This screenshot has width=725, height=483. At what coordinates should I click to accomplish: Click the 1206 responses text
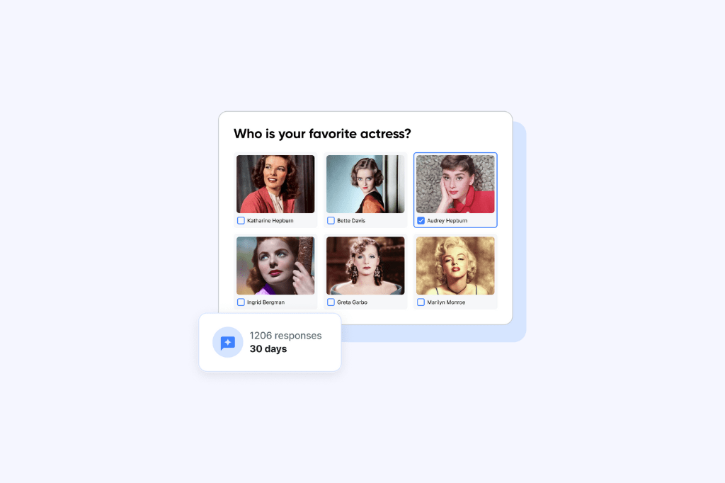click(286, 336)
